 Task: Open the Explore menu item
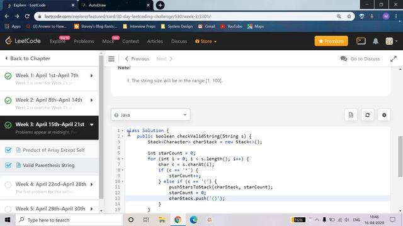click(58, 41)
